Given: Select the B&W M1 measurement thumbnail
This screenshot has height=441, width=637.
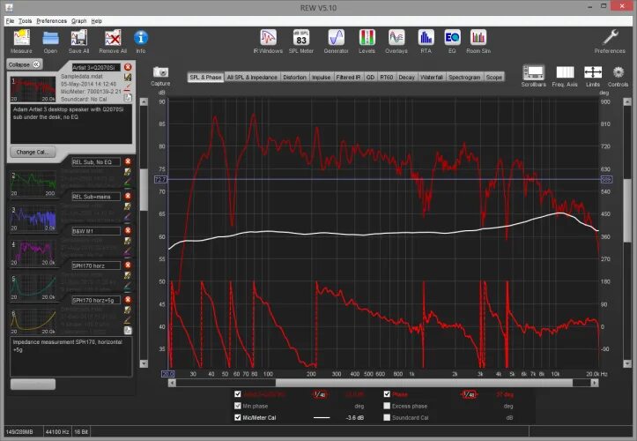Looking at the screenshot, I should pos(33,252).
